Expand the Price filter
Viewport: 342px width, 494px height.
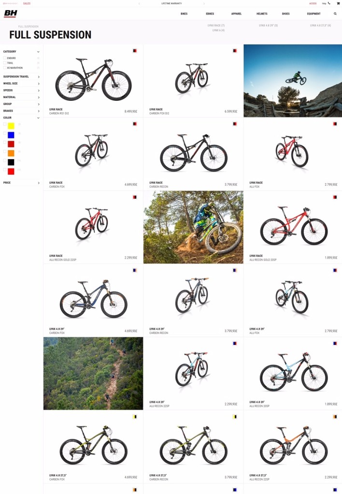click(x=21, y=183)
